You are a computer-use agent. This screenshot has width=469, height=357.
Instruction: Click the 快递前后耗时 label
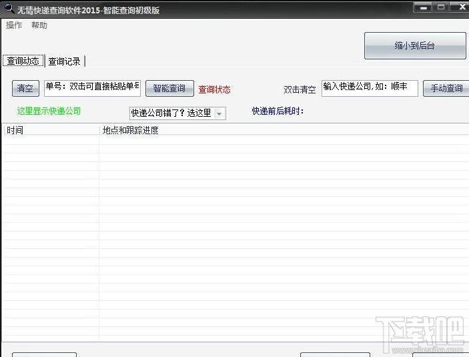278,111
